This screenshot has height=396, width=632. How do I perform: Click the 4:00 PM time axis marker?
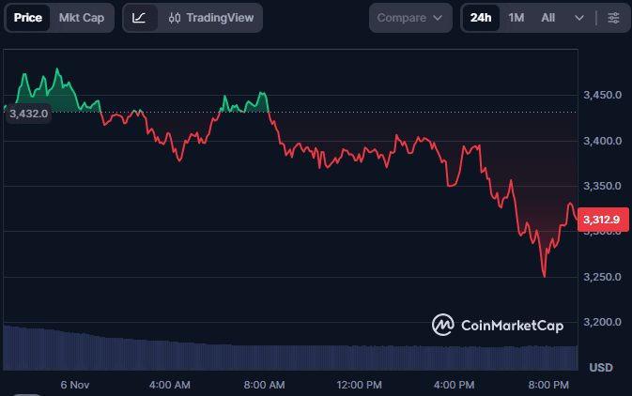click(454, 385)
